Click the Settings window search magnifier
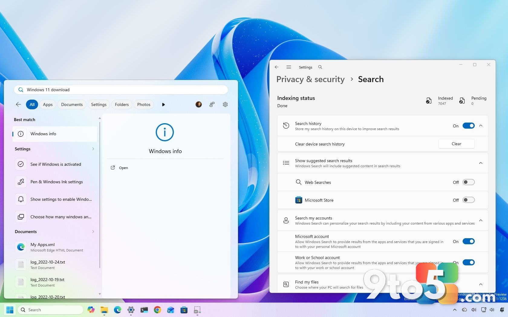 [320, 67]
